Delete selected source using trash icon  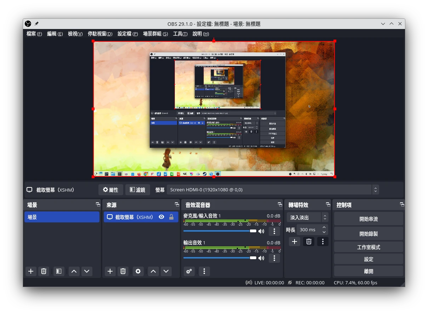(123, 271)
